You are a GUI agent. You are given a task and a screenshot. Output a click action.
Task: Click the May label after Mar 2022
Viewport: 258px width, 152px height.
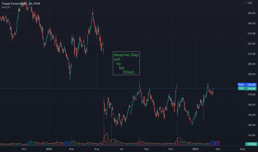click(97, 149)
